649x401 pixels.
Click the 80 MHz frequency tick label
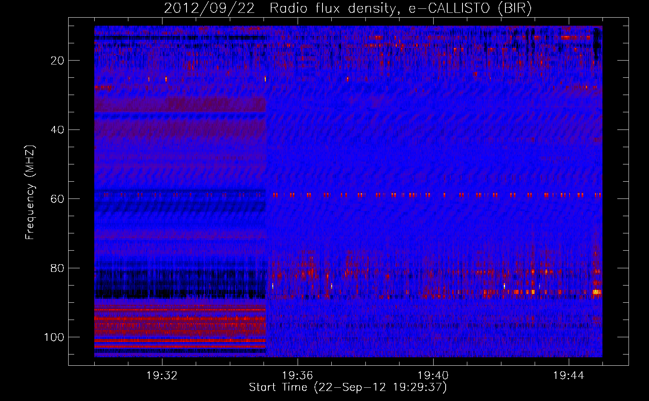click(x=58, y=268)
